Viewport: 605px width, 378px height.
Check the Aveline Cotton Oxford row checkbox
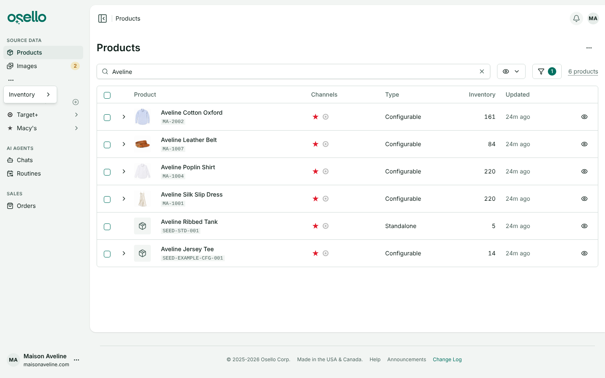pos(107,118)
